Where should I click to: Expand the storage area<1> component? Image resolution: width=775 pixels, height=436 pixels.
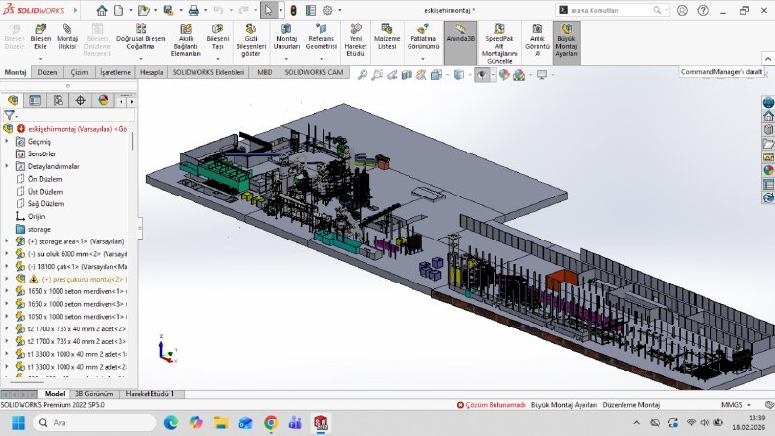[7, 241]
